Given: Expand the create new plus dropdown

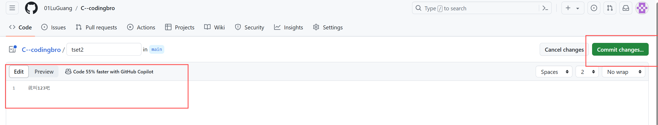Looking at the screenshot, I should click(x=573, y=8).
